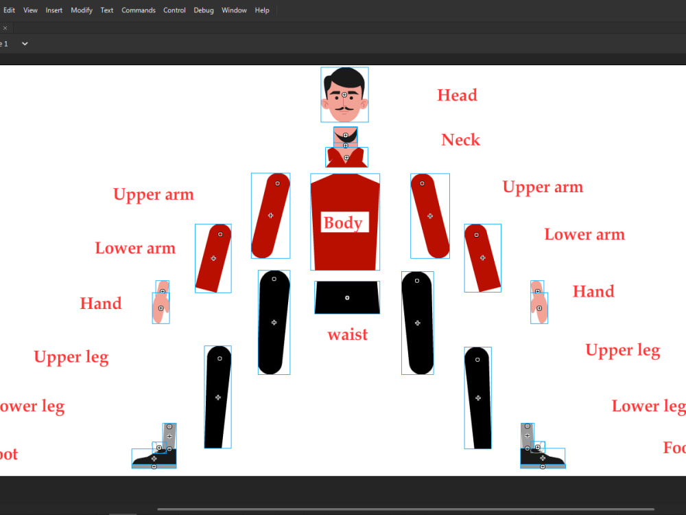The width and height of the screenshot is (686, 515).
Task: Open the Control menu
Action: 174,10
